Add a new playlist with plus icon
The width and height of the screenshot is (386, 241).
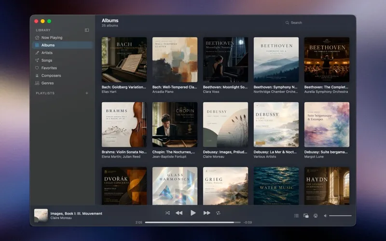click(x=87, y=93)
